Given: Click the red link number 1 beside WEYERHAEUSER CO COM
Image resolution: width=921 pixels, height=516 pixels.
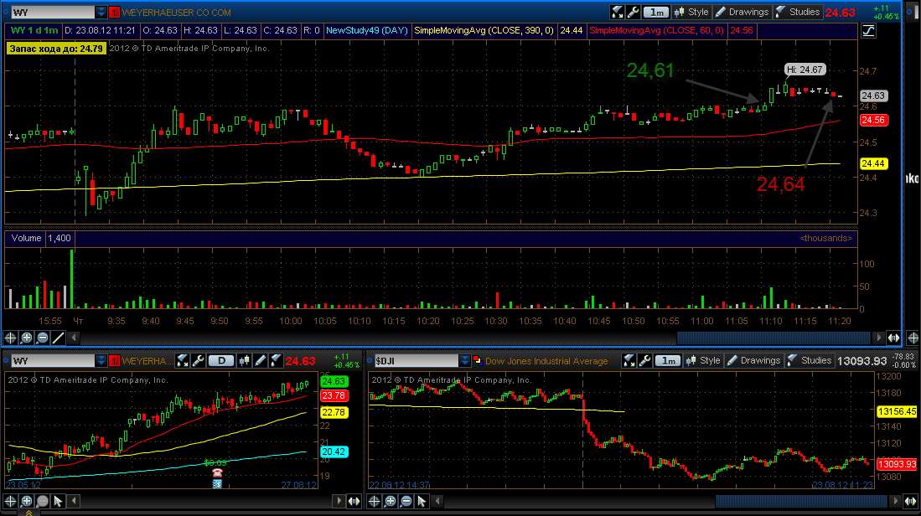Looking at the screenshot, I should pyautogui.click(x=114, y=13).
